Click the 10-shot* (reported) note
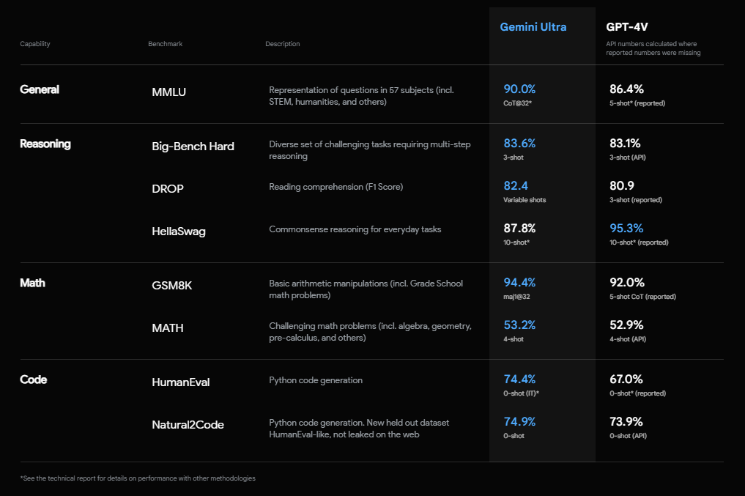The height and width of the screenshot is (496, 745). 639,243
